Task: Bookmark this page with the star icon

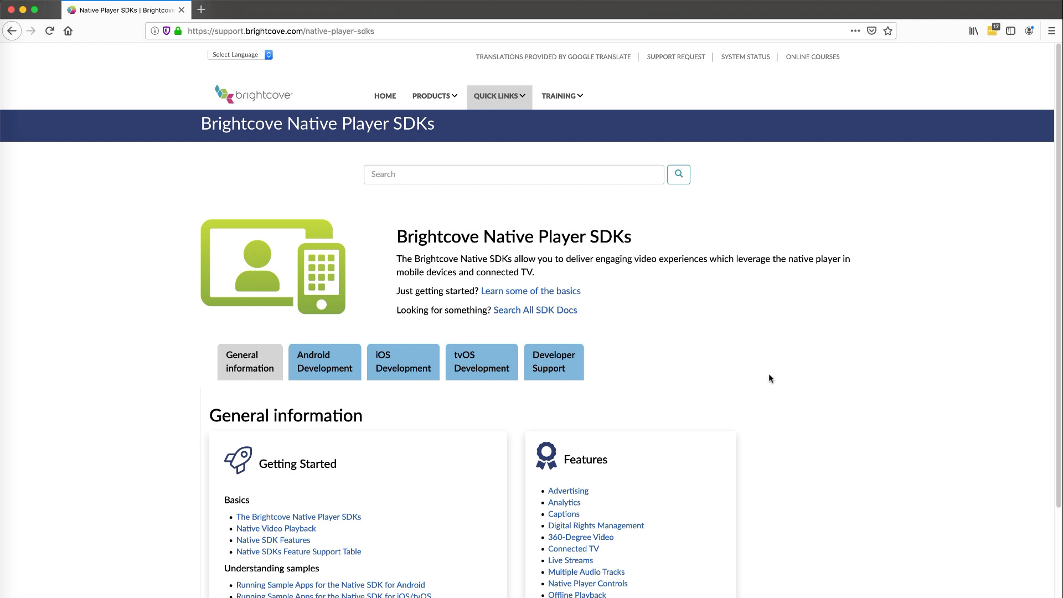Action: pyautogui.click(x=888, y=31)
